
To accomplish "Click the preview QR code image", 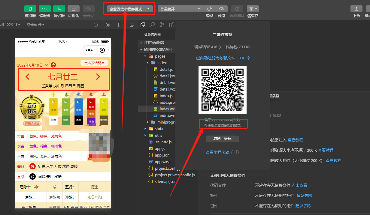I will point(223,90).
